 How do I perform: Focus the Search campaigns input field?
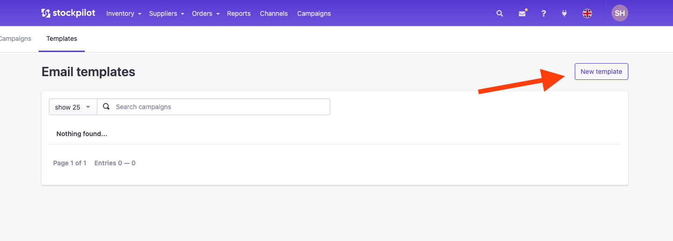coord(214,107)
